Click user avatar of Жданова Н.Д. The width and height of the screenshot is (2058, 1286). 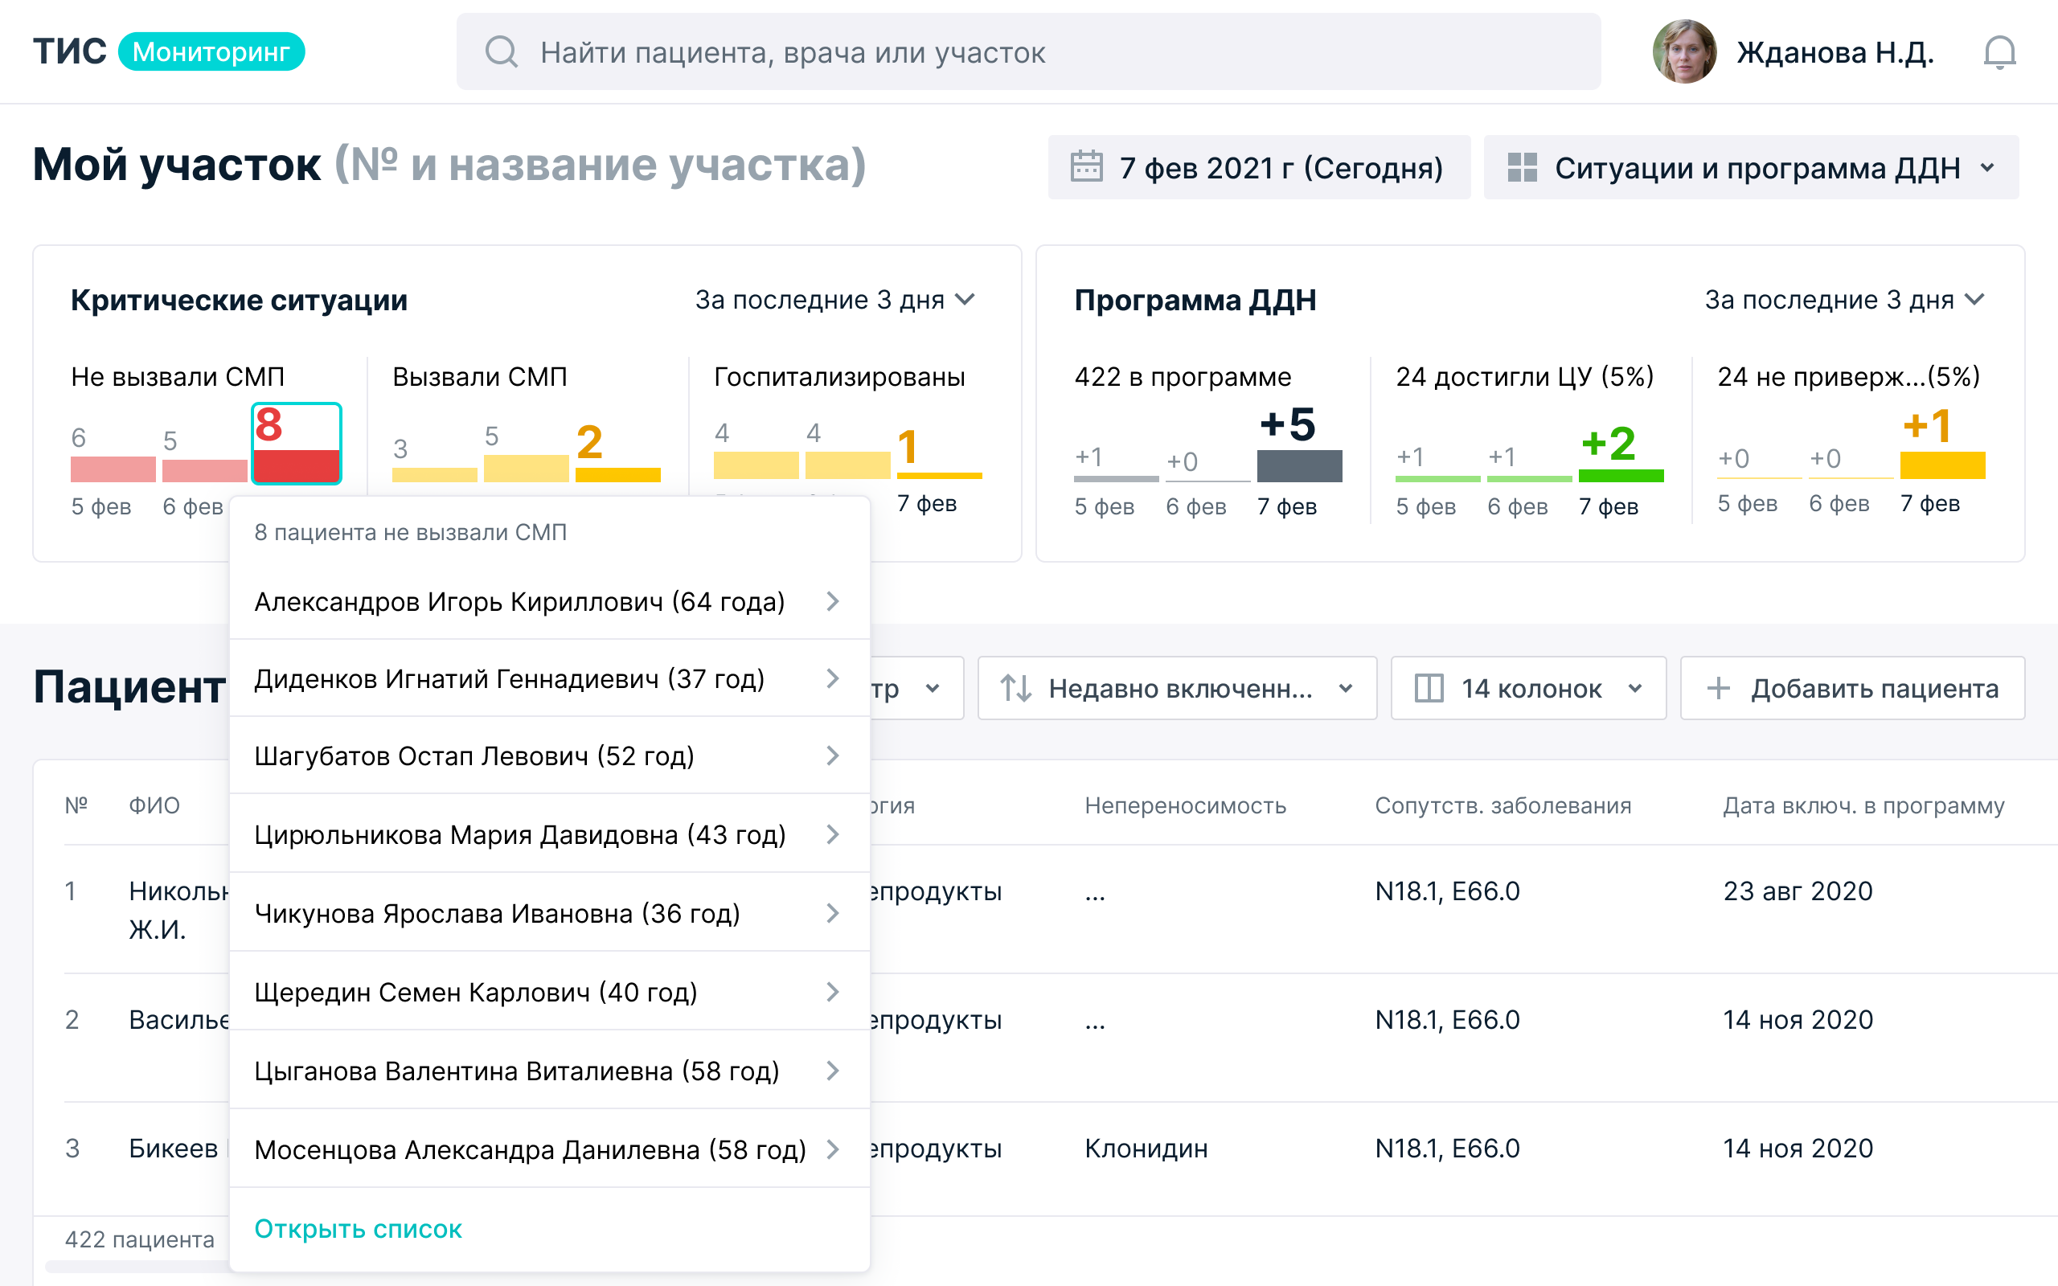[1684, 52]
